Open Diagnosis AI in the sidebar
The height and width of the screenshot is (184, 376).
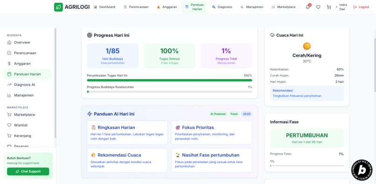27,85
